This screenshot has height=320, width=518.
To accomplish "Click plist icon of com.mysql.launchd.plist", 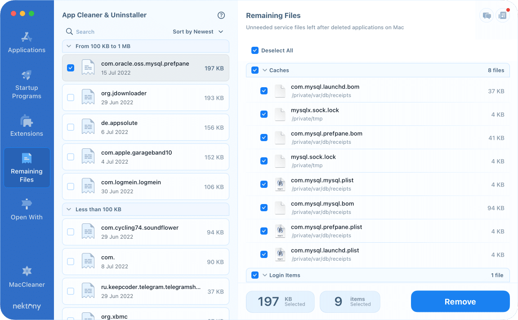I will [280, 254].
